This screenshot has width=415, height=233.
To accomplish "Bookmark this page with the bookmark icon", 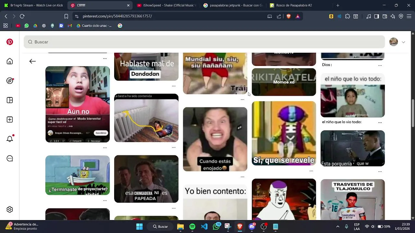I will coord(66,16).
